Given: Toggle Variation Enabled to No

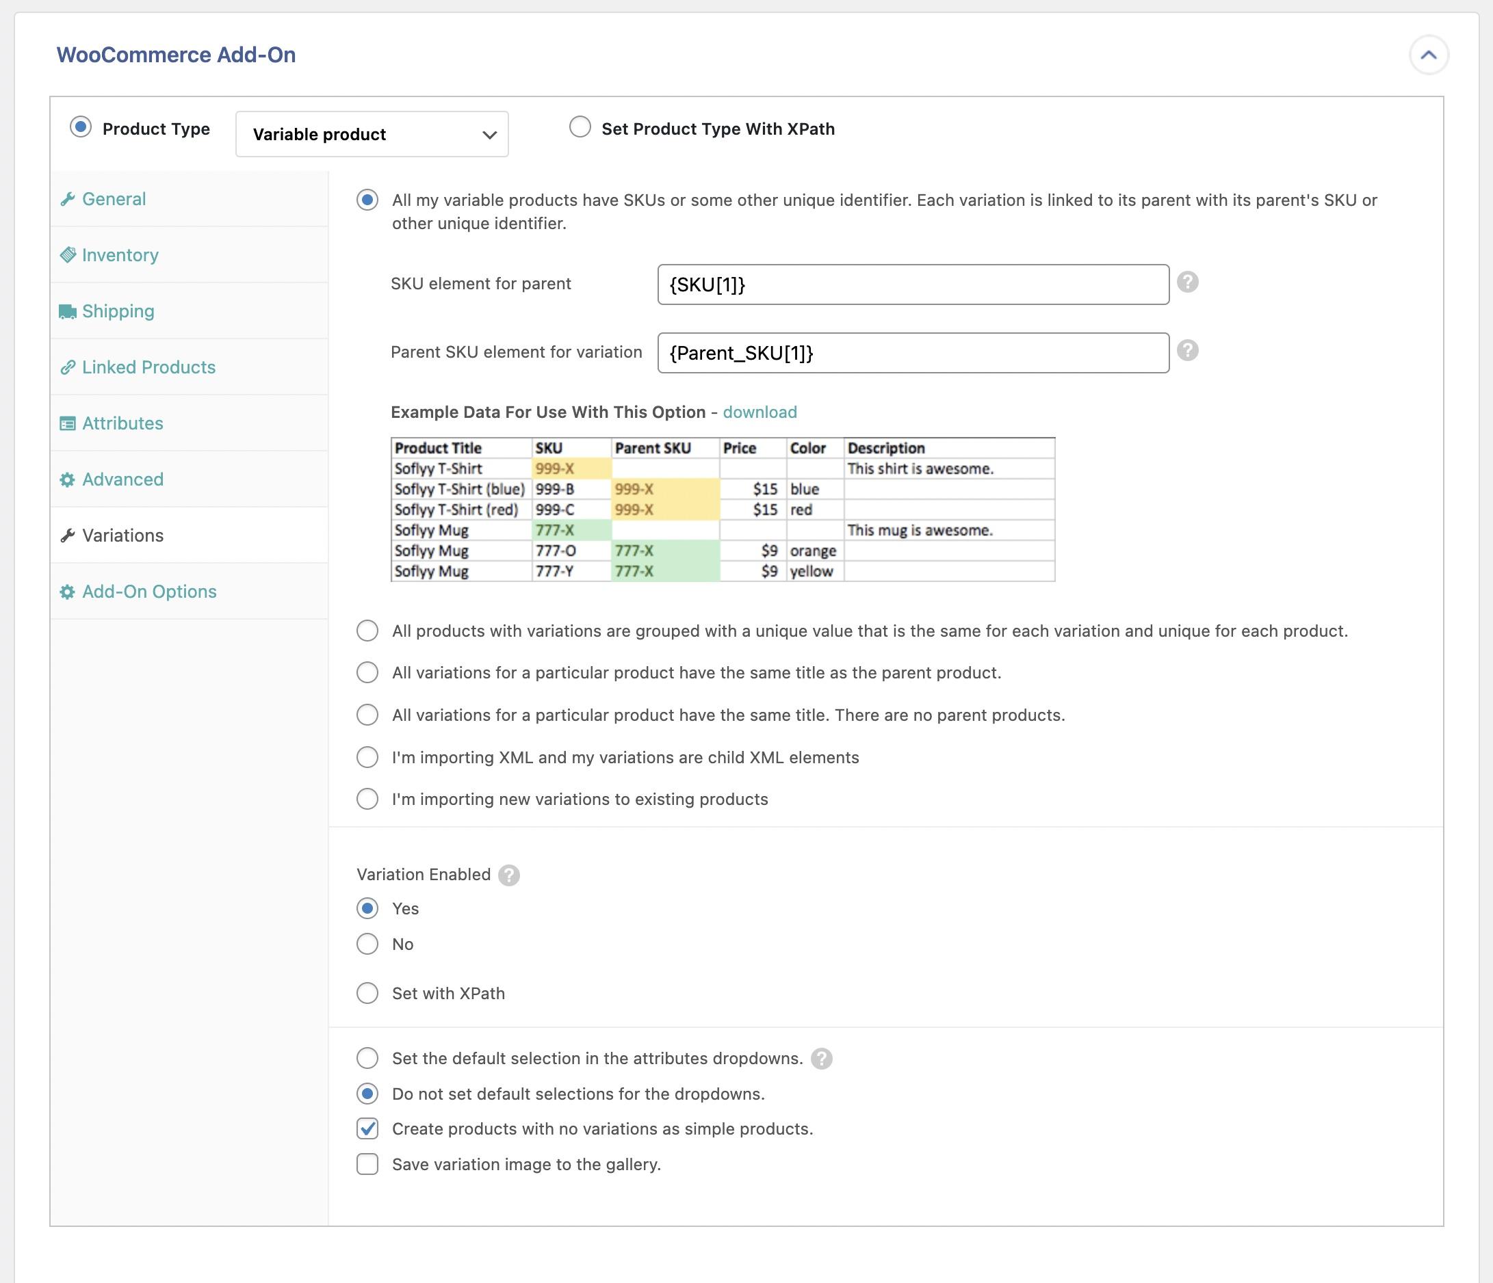Looking at the screenshot, I should (367, 943).
